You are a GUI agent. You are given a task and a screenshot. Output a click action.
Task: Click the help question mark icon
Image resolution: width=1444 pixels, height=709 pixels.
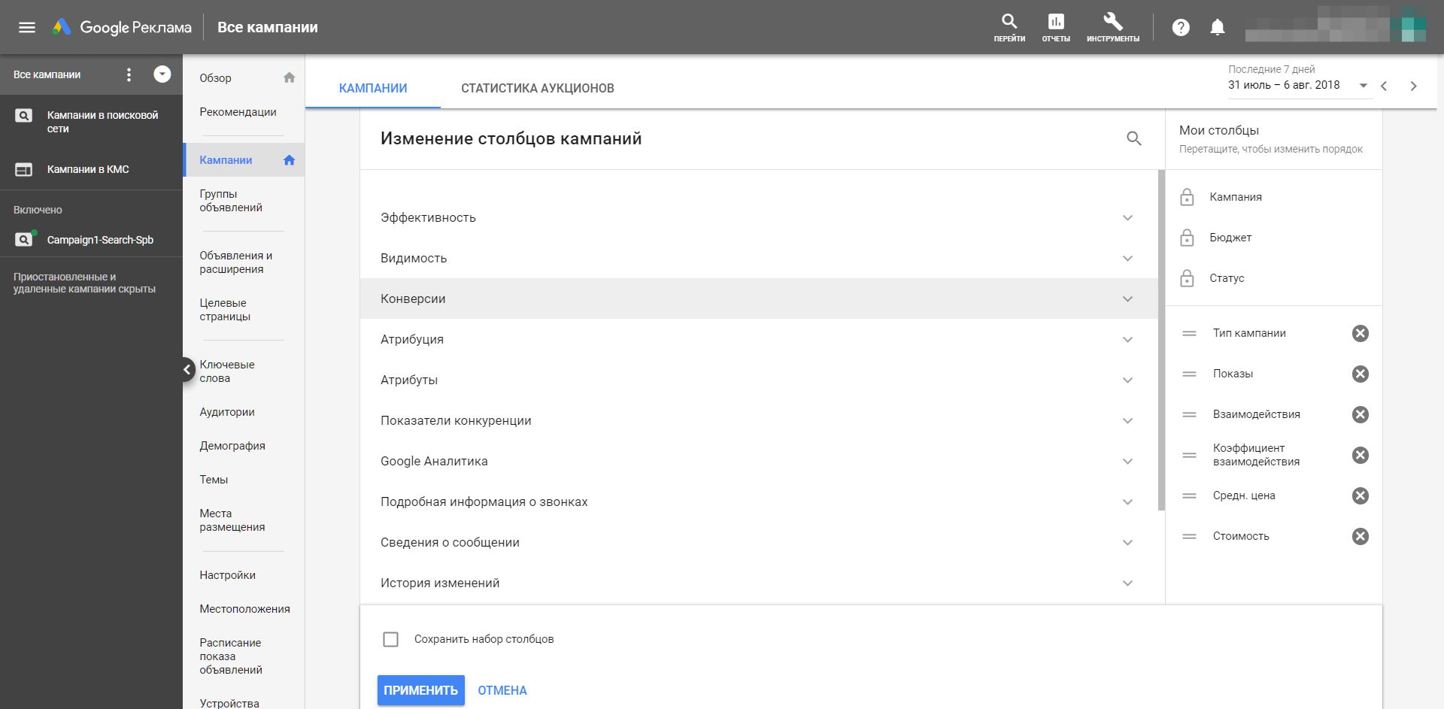(x=1181, y=28)
